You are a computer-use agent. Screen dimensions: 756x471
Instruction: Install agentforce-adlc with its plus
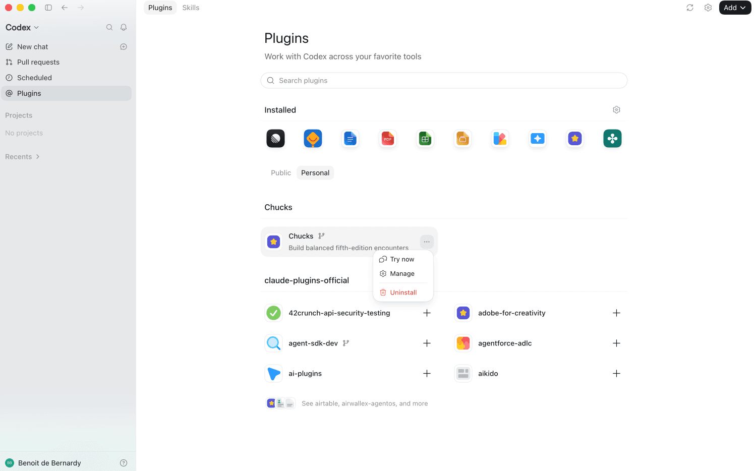[x=616, y=343]
